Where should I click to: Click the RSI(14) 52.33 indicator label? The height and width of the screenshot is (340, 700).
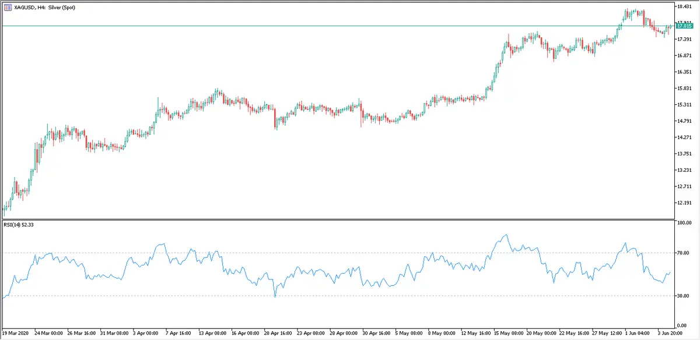tap(19, 225)
